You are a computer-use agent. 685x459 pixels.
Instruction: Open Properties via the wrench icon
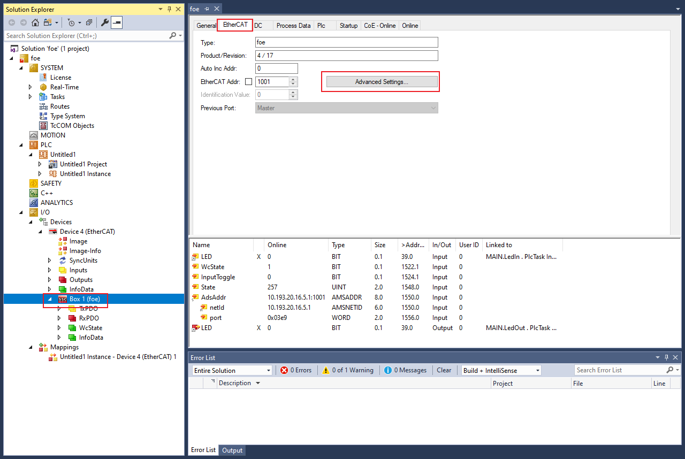pyautogui.click(x=105, y=22)
